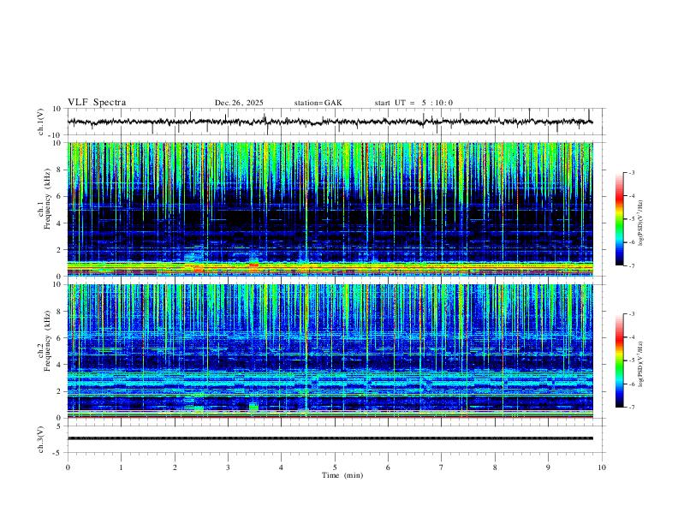The width and height of the screenshot is (678, 524).
Task: Click the 'ch.1(V)' waveform axis label
Action: pyautogui.click(x=41, y=122)
